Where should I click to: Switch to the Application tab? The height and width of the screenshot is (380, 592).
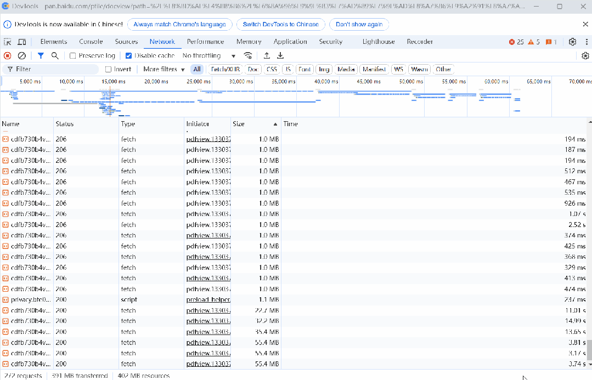[290, 42]
